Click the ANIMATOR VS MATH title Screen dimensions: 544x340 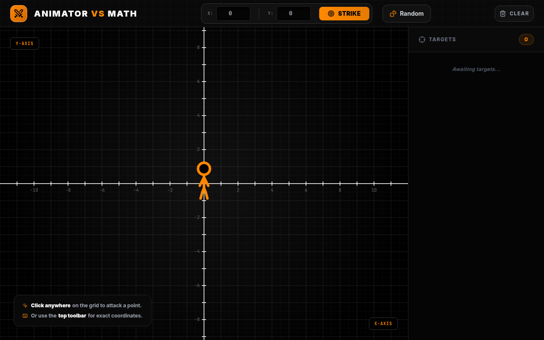[86, 14]
